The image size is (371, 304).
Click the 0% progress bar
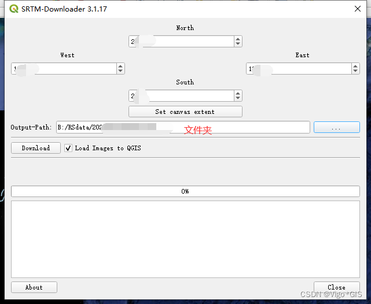pos(185,191)
